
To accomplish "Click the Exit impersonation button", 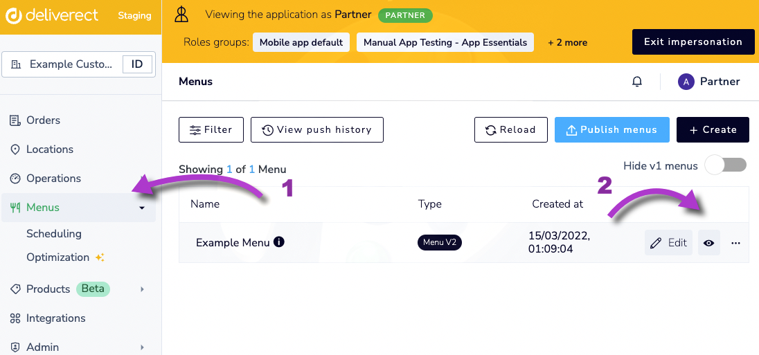I will click(x=693, y=42).
